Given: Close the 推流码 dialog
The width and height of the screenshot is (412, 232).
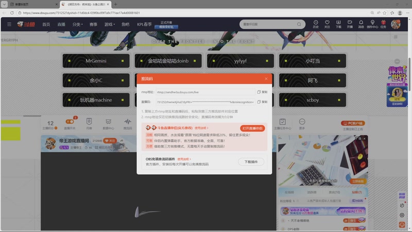Looking at the screenshot, I should [x=266, y=79].
